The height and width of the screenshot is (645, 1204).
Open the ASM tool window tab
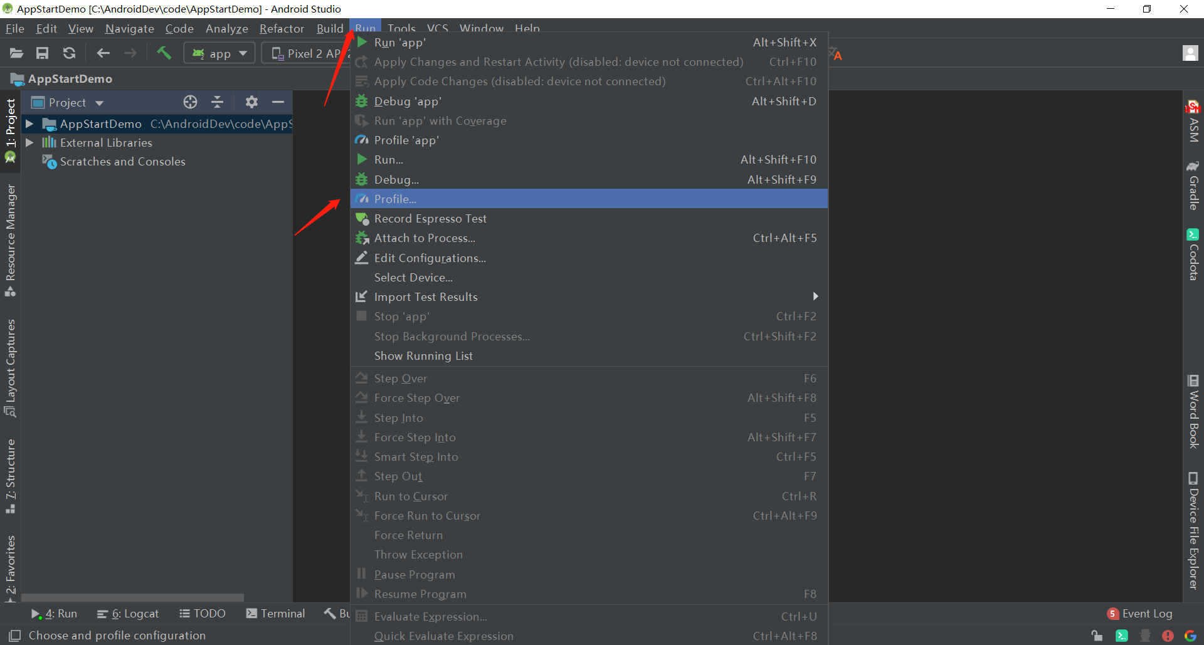pos(1193,122)
